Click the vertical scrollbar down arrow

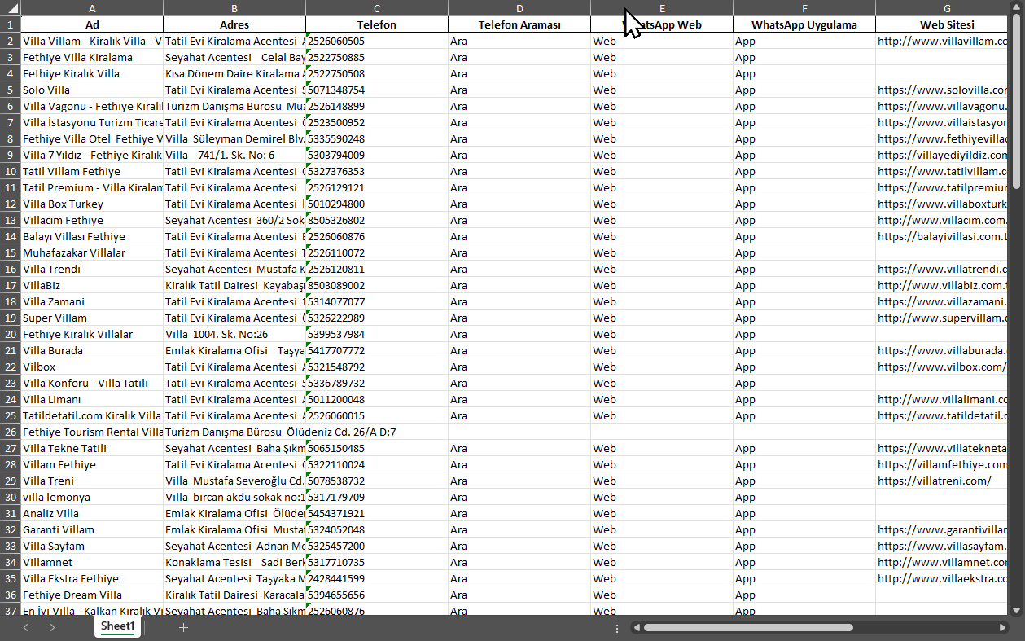[x=1016, y=609]
